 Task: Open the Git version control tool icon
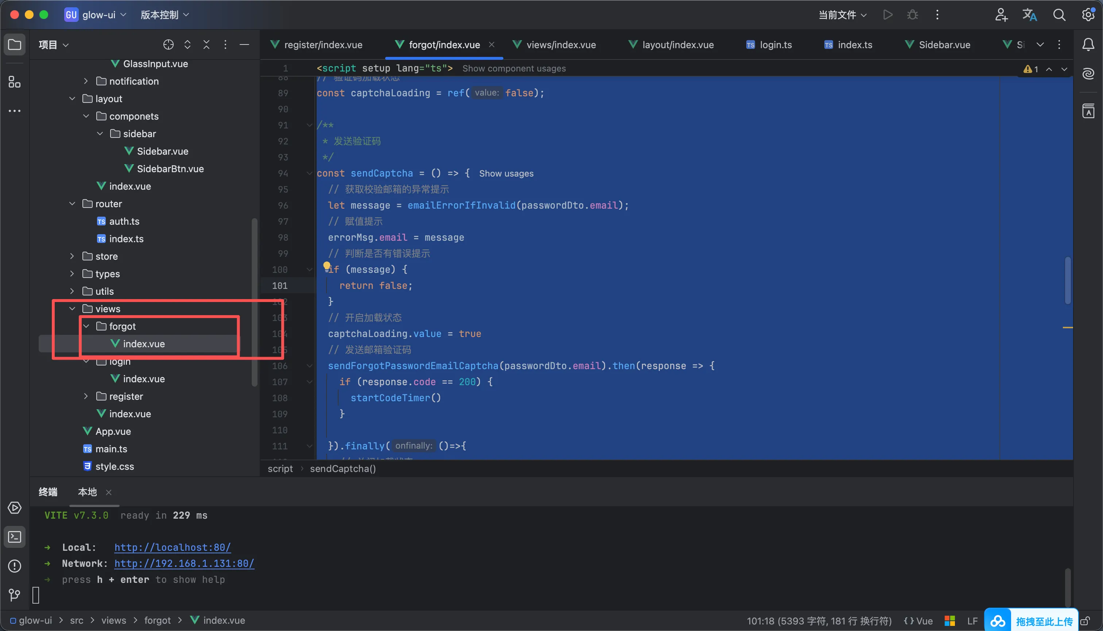click(x=15, y=595)
